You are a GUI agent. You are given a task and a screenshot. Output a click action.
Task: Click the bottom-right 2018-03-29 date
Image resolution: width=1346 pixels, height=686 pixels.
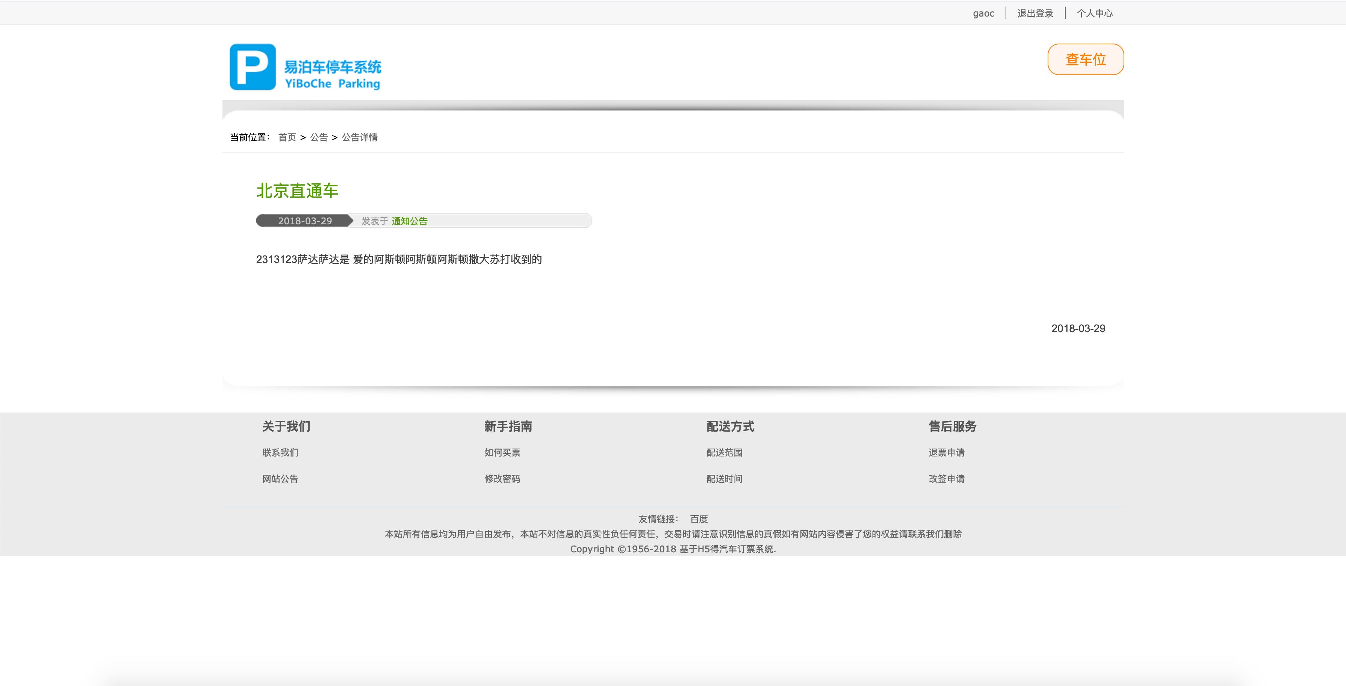(1078, 329)
